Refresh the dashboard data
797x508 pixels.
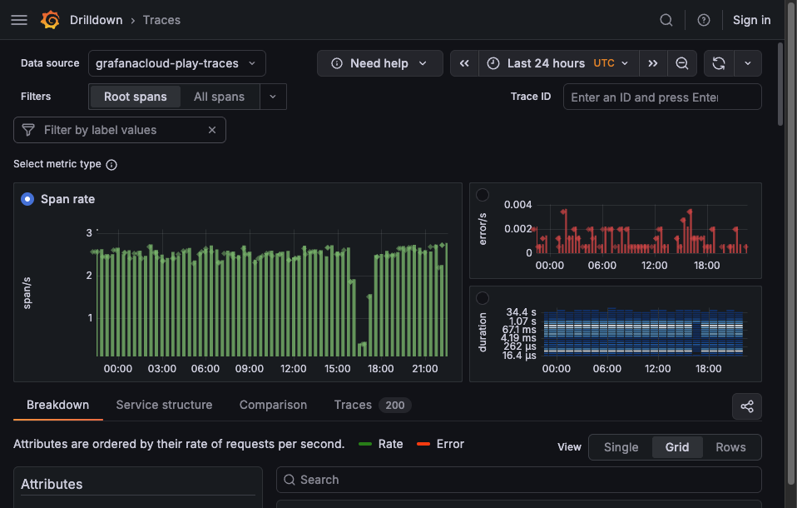point(717,62)
